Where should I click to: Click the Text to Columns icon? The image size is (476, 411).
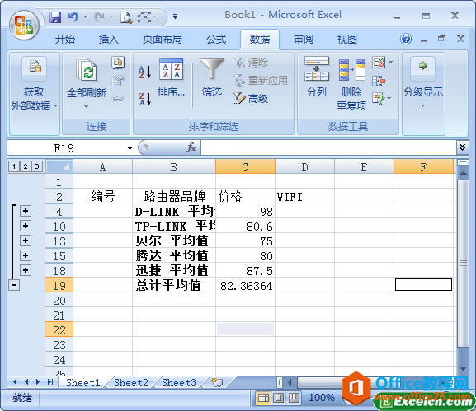point(316,68)
